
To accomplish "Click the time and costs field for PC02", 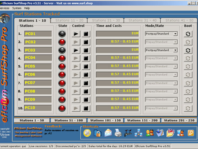I will [117, 42].
